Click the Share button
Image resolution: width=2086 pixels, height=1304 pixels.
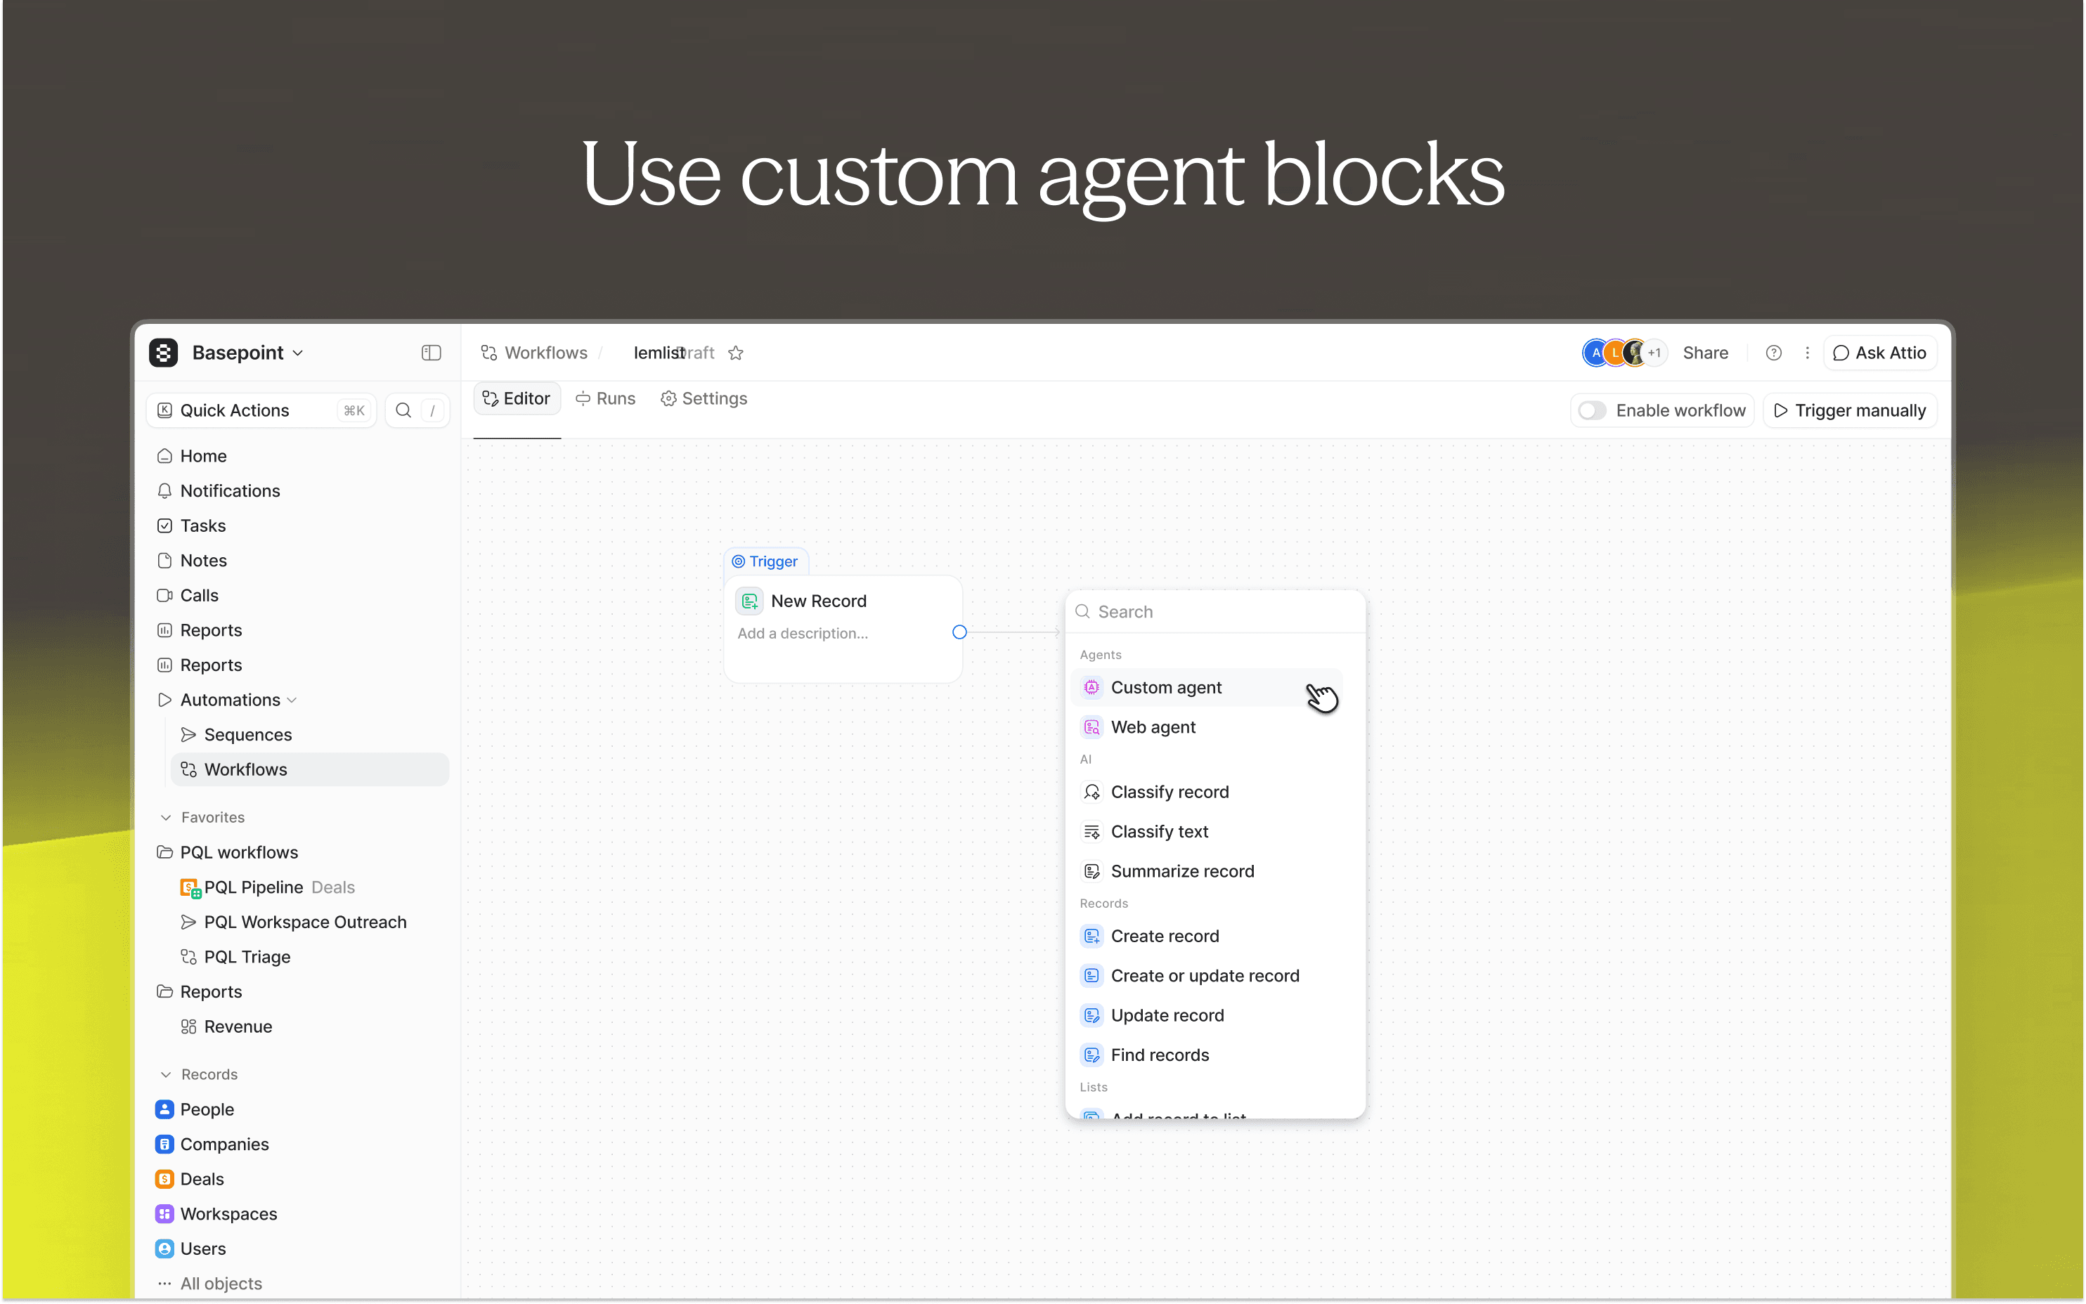click(x=1706, y=353)
